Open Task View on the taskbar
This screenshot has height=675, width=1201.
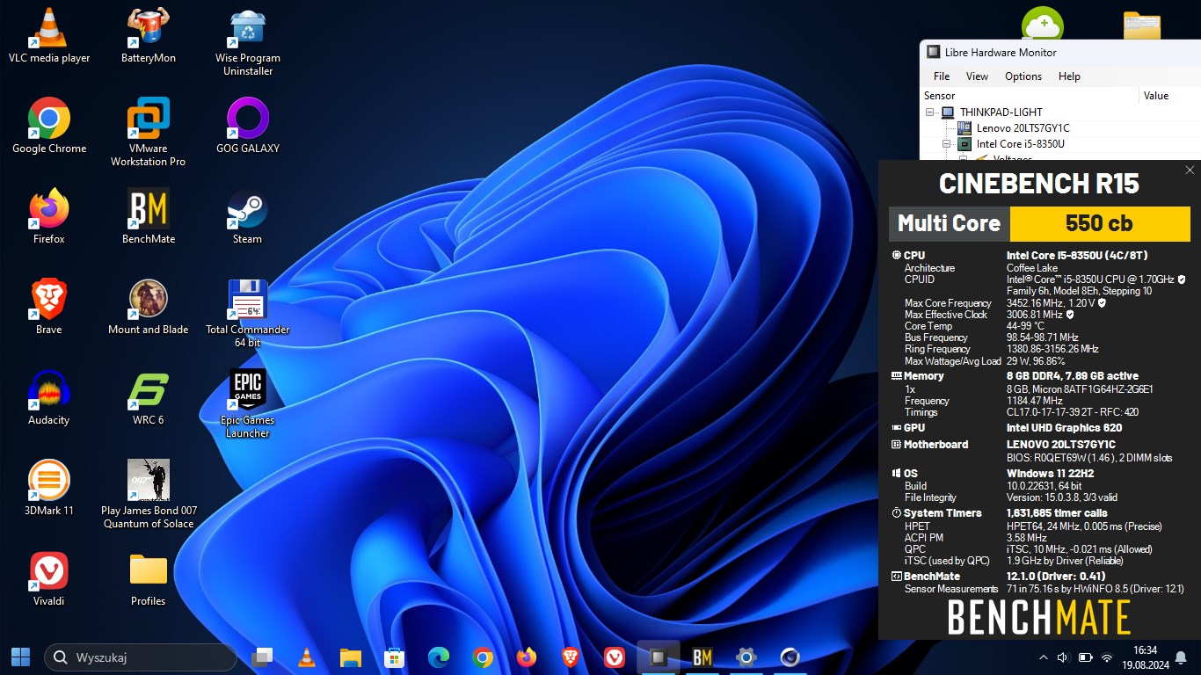tap(262, 657)
